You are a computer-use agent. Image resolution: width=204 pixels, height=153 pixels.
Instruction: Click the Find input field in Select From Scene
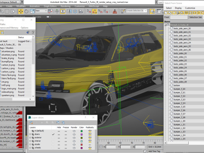point(179,17)
